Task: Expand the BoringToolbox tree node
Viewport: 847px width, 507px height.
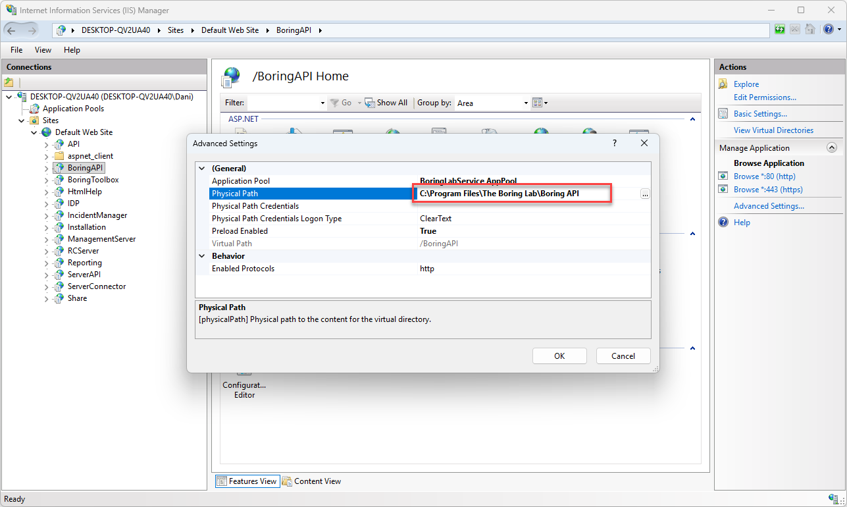Action: click(46, 180)
